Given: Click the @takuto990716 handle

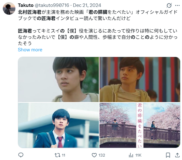Looking at the screenshot, I should [52, 5].
